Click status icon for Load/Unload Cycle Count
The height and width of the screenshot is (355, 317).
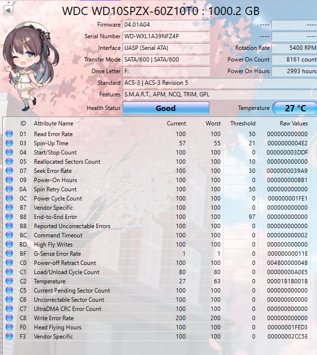[x=9, y=272]
